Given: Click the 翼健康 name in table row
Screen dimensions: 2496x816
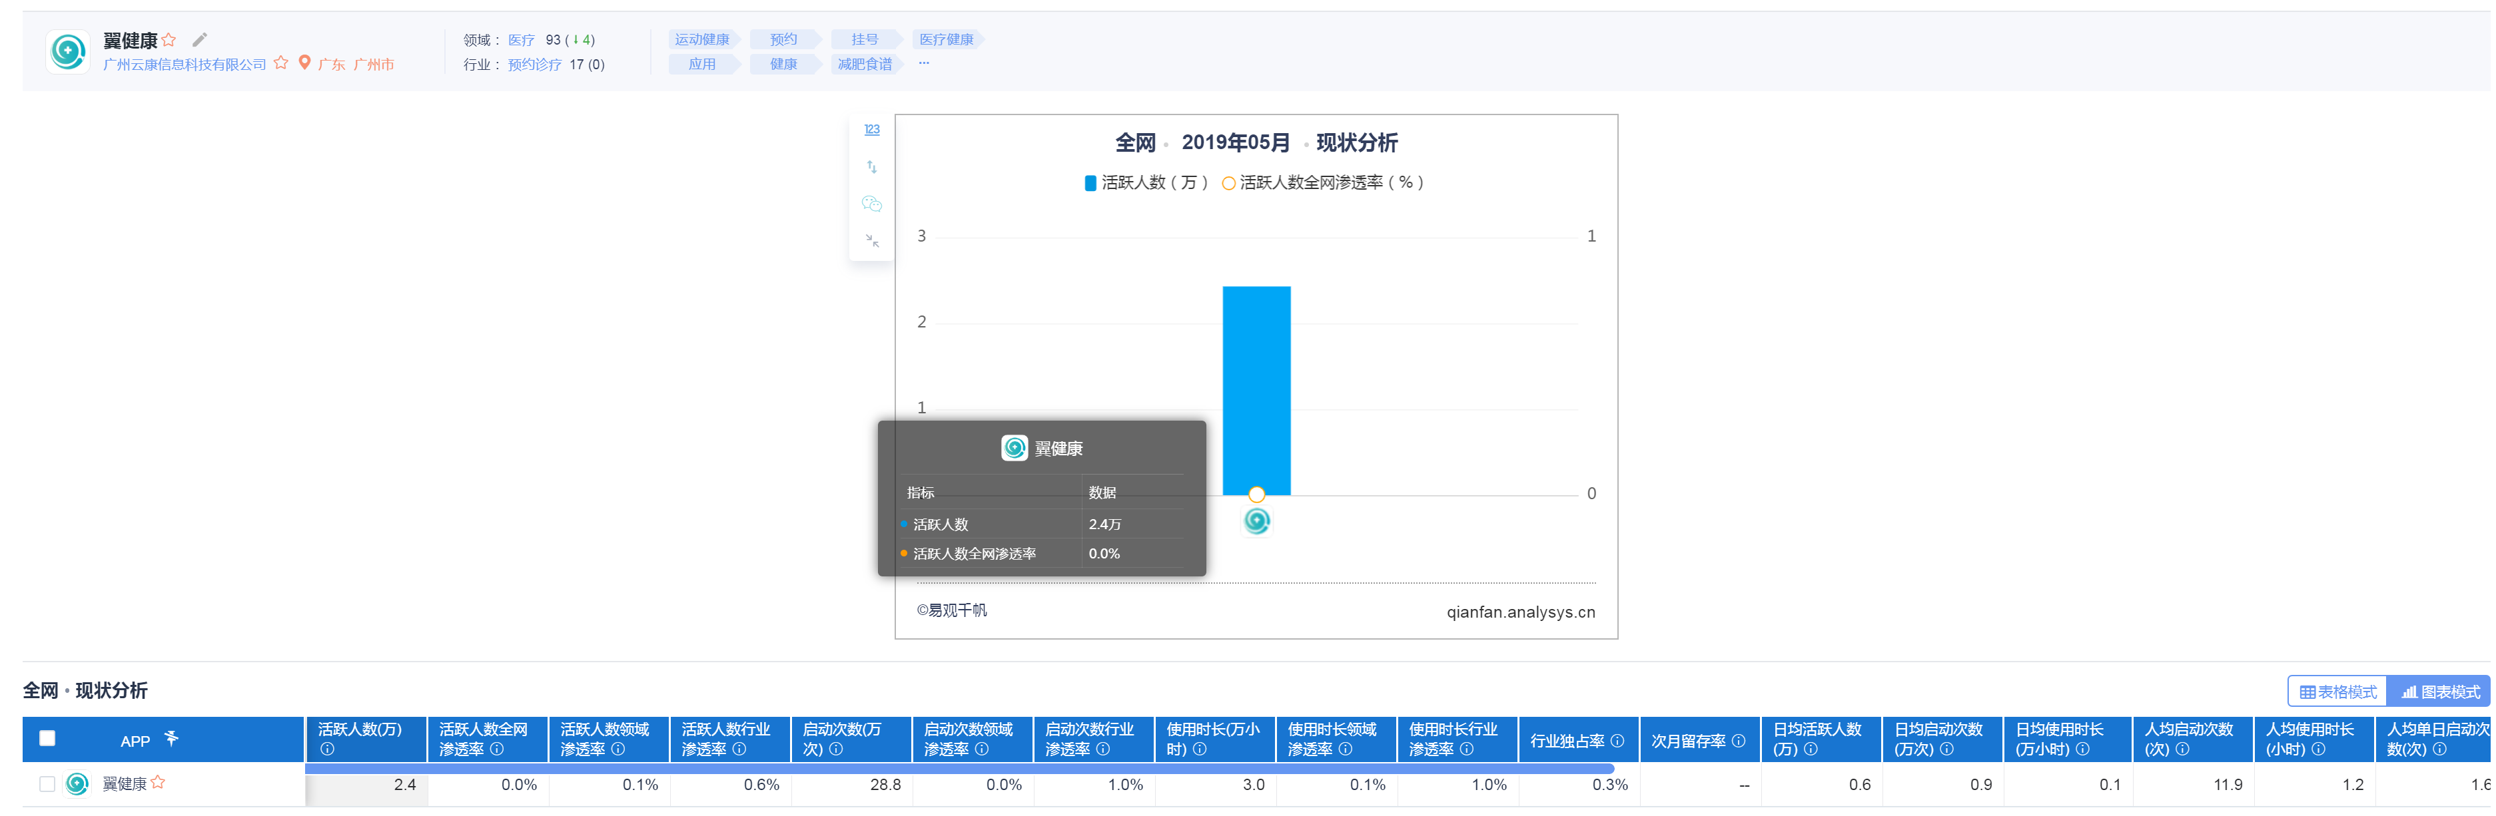Looking at the screenshot, I should [125, 784].
